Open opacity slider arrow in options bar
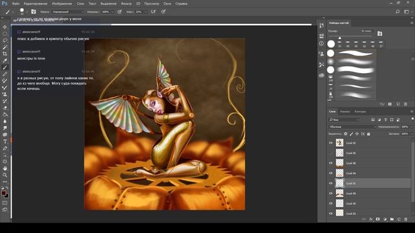The width and height of the screenshot is (415, 233). tap(112, 12)
